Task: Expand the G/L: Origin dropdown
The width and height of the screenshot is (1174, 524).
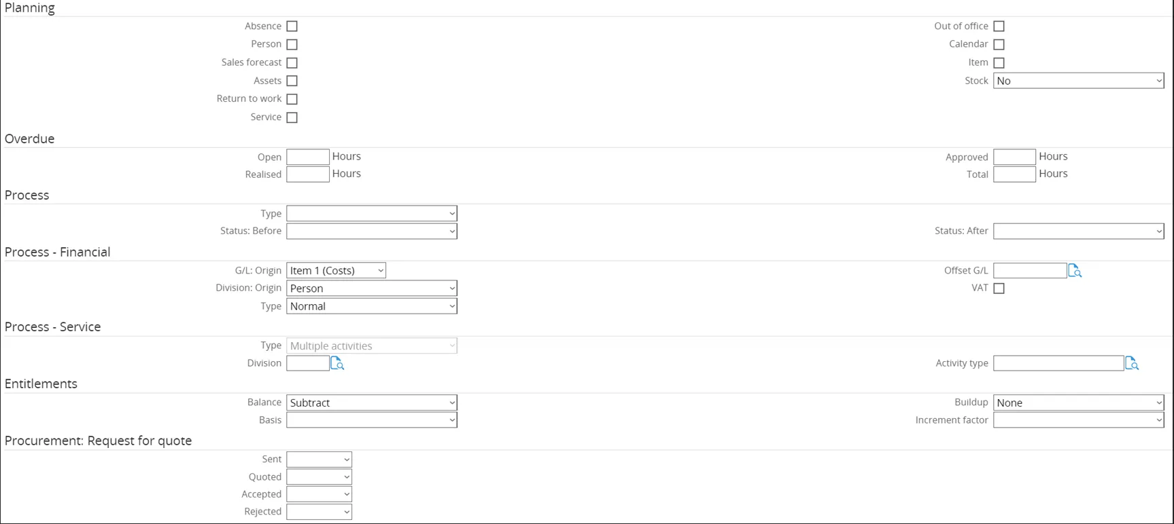Action: coord(336,271)
